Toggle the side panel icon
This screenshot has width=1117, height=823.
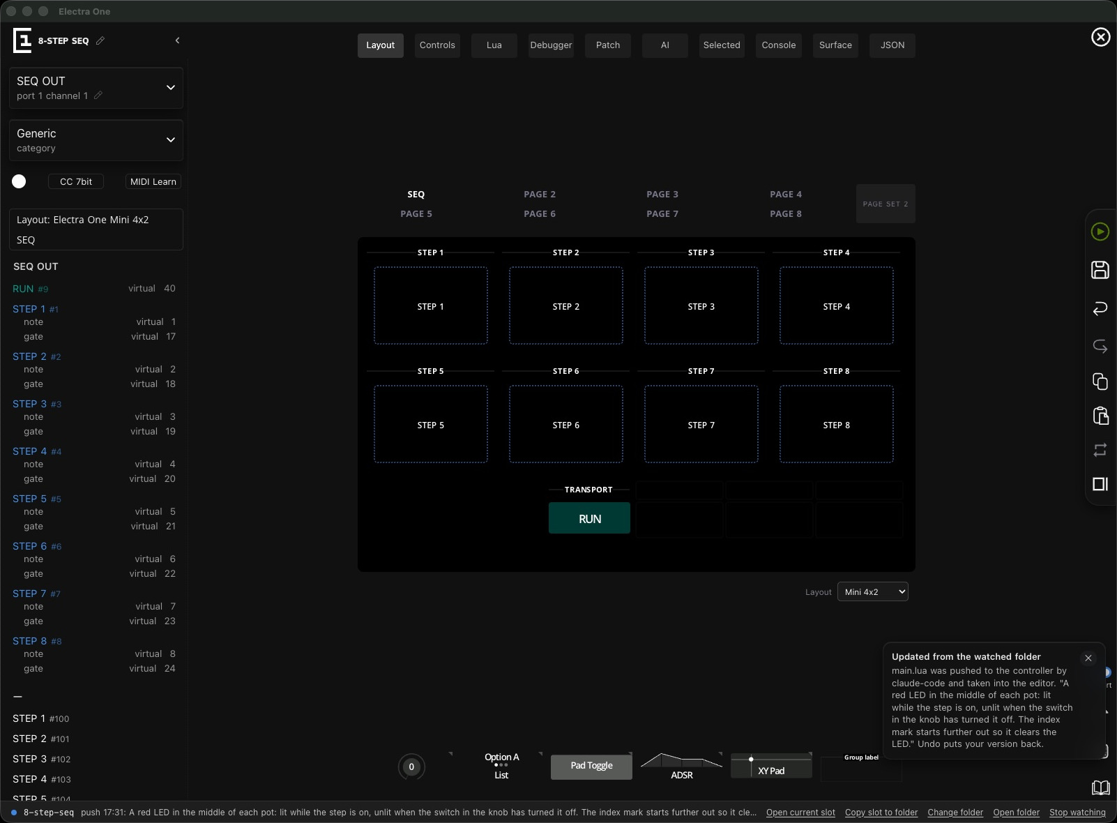(1100, 484)
